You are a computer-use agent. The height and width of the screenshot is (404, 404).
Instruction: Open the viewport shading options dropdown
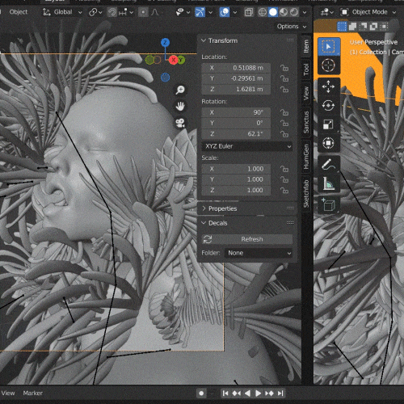click(x=305, y=12)
